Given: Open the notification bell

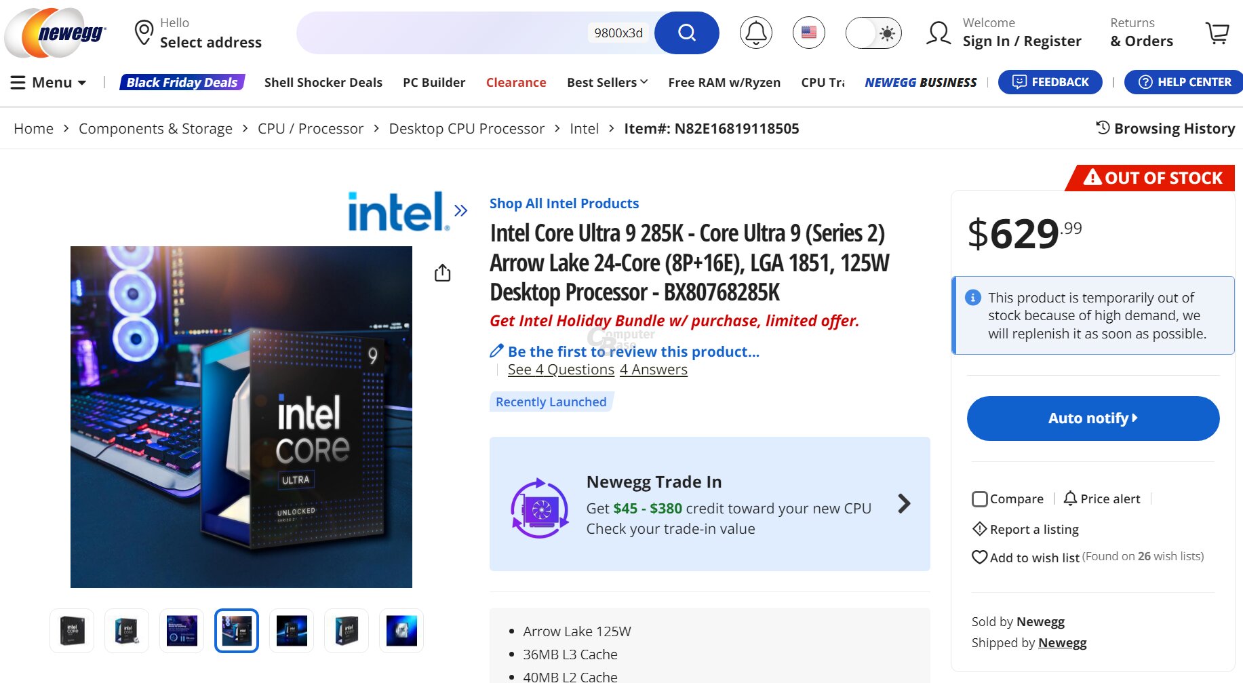Looking at the screenshot, I should point(755,32).
